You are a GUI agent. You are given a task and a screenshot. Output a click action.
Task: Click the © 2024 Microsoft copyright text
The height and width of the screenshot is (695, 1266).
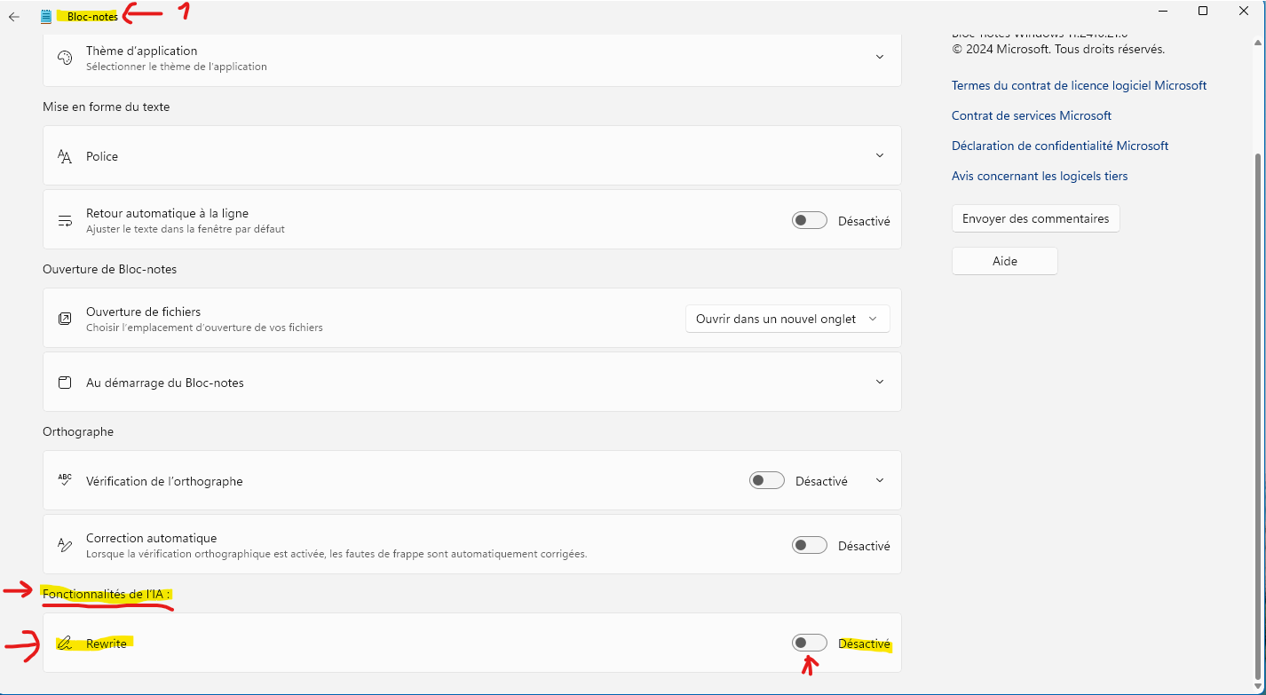(1058, 49)
